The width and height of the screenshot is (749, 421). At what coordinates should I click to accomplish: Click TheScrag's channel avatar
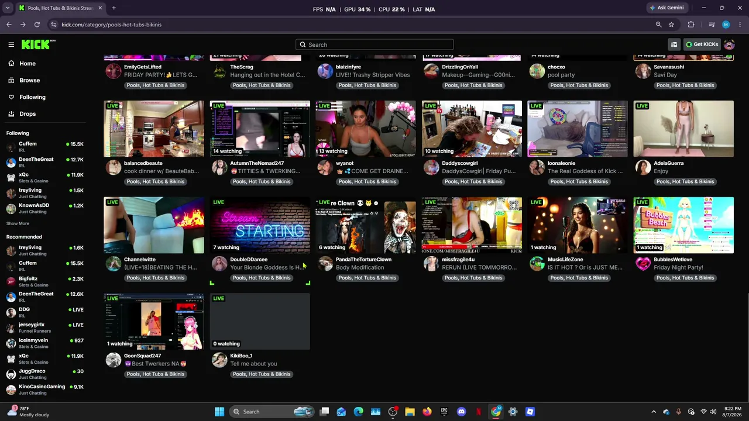(x=219, y=71)
